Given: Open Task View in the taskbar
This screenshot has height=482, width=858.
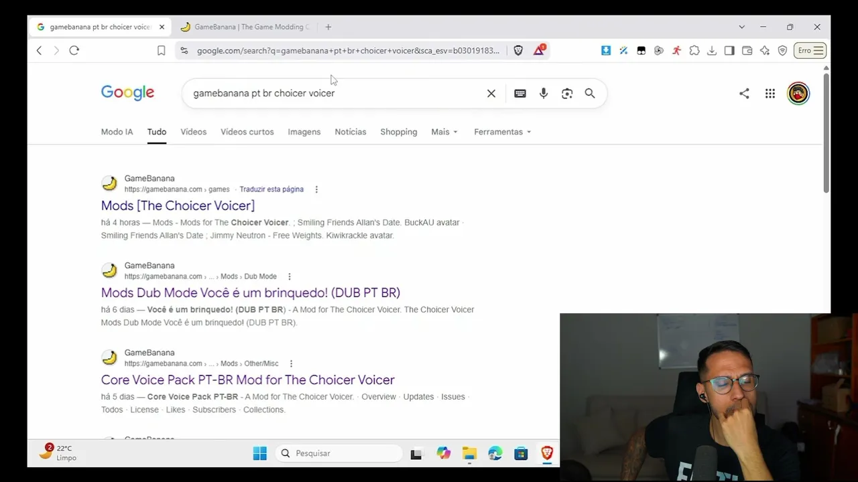Looking at the screenshot, I should point(416,453).
